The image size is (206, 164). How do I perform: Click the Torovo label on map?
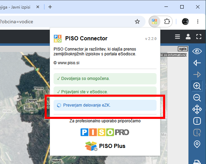click(38, 88)
